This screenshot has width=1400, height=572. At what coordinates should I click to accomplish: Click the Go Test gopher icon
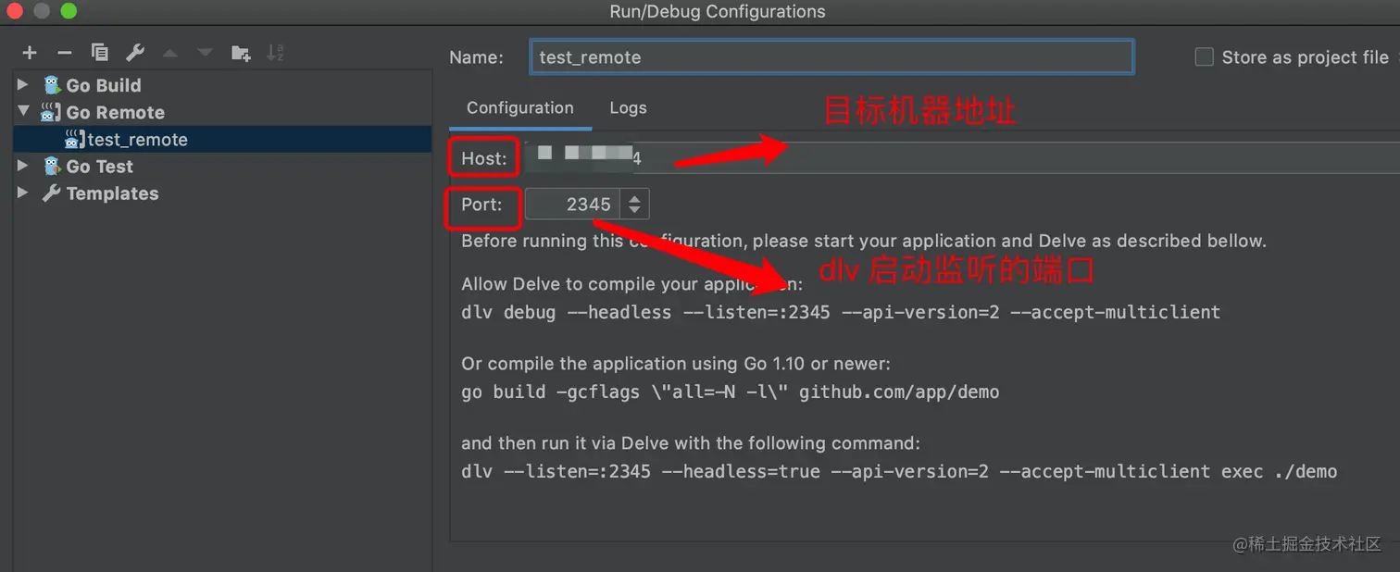[x=52, y=167]
